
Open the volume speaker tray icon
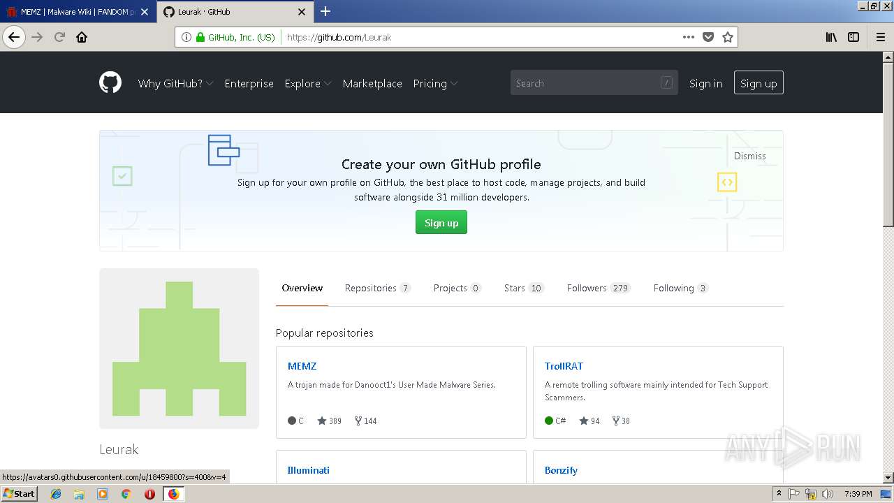click(828, 494)
